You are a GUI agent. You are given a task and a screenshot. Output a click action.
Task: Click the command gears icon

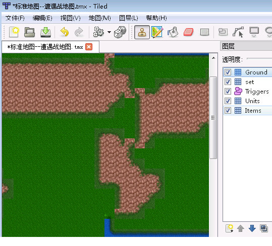pyautogui.click(x=98, y=32)
